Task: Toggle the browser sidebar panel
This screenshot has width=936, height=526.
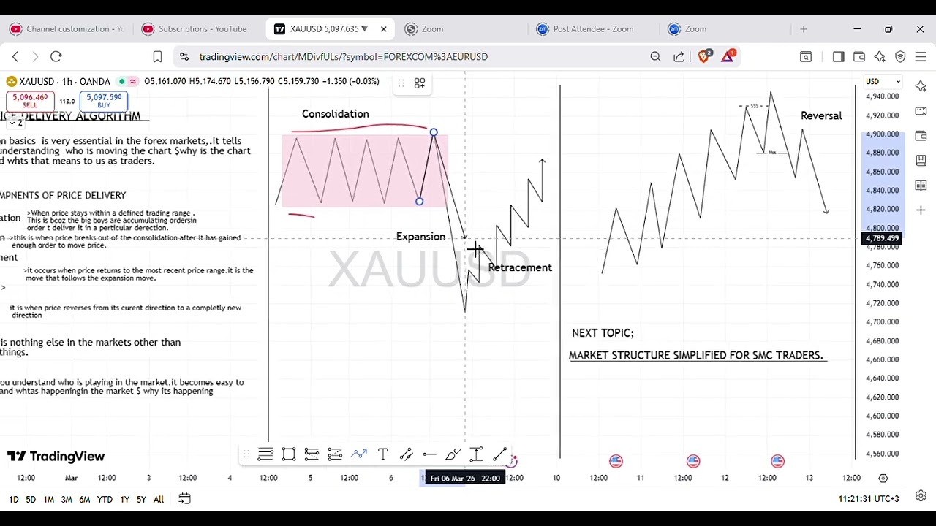Action: coord(838,56)
